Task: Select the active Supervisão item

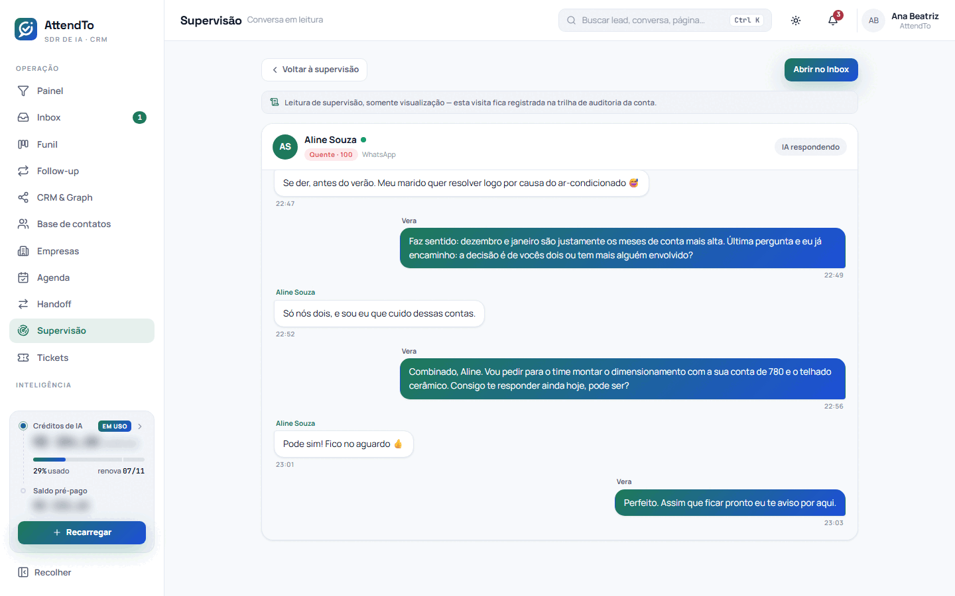Action: pos(82,330)
